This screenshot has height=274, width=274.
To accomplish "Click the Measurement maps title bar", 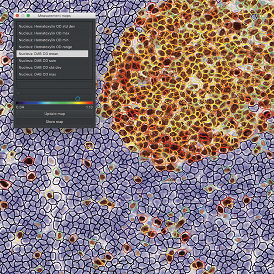I will 54,16.
